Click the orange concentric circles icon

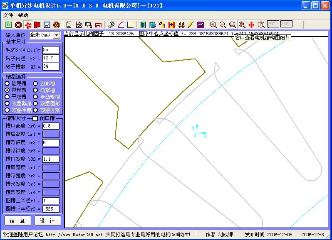pos(56,25)
